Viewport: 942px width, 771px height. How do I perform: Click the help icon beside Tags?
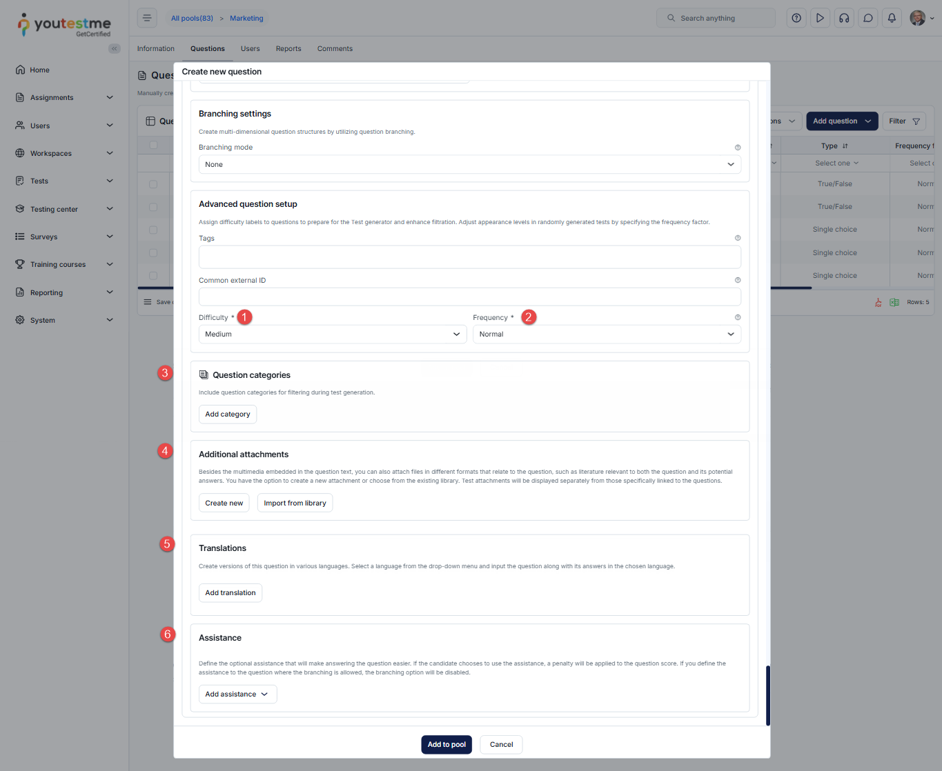coord(738,238)
